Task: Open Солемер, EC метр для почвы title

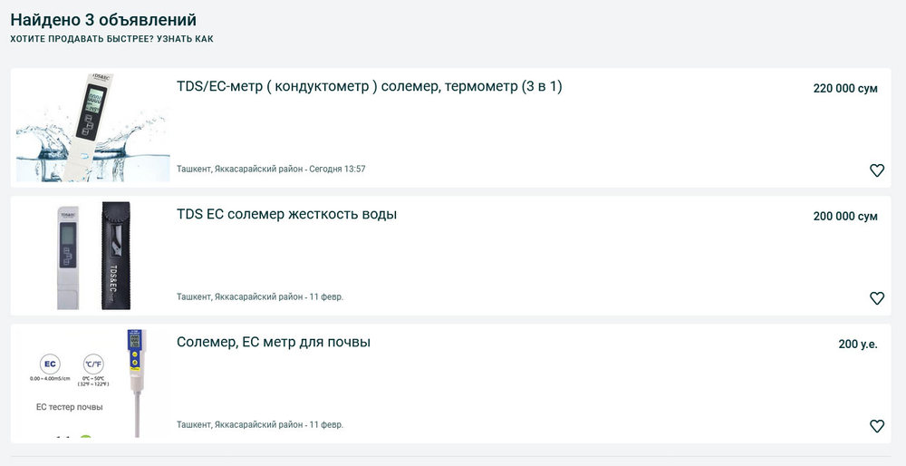Action: 274,343
